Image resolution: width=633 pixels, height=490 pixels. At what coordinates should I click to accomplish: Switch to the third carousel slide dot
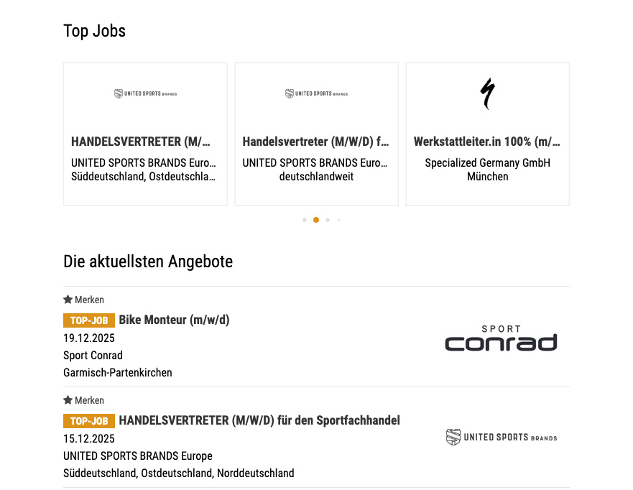(328, 220)
